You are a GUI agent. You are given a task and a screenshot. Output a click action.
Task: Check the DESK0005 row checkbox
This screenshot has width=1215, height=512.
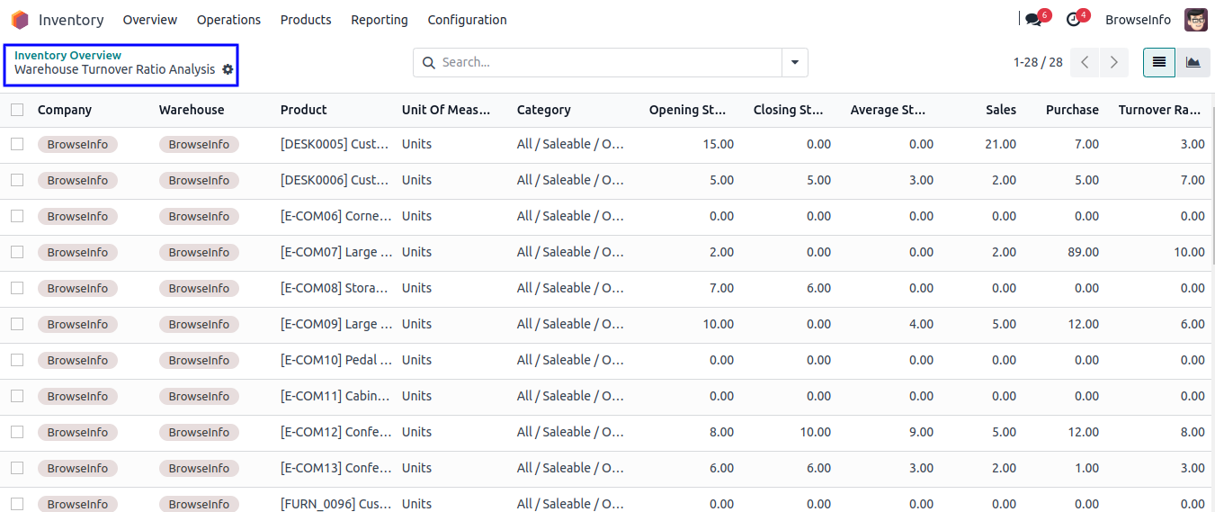click(x=17, y=144)
